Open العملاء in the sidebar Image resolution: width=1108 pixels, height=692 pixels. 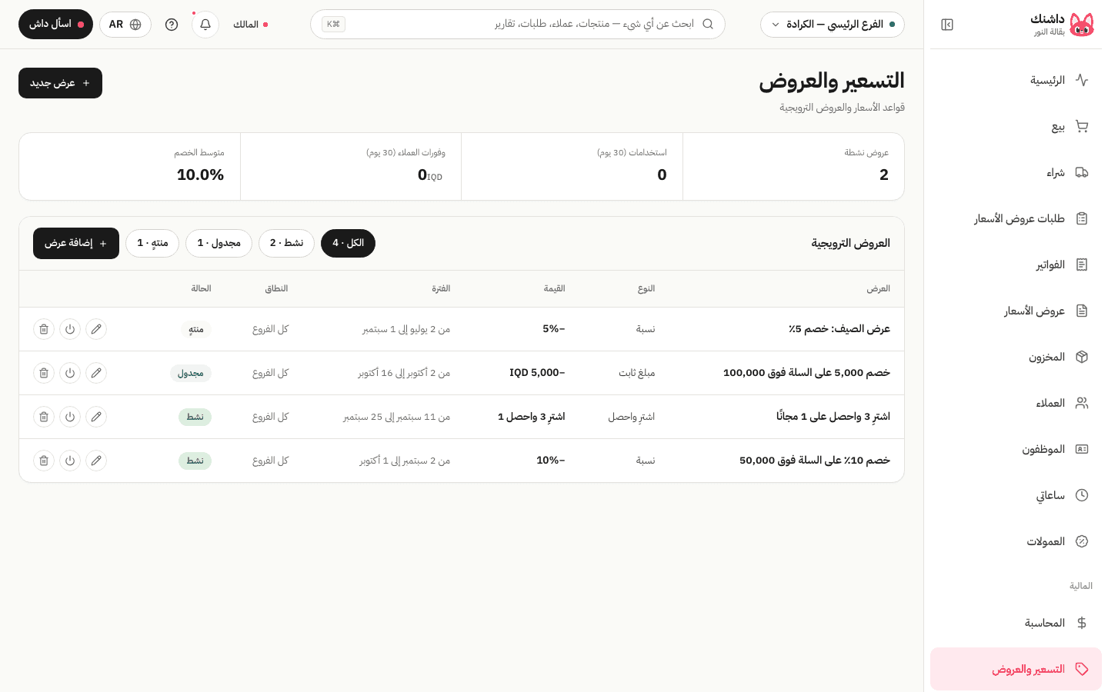pos(1016,403)
